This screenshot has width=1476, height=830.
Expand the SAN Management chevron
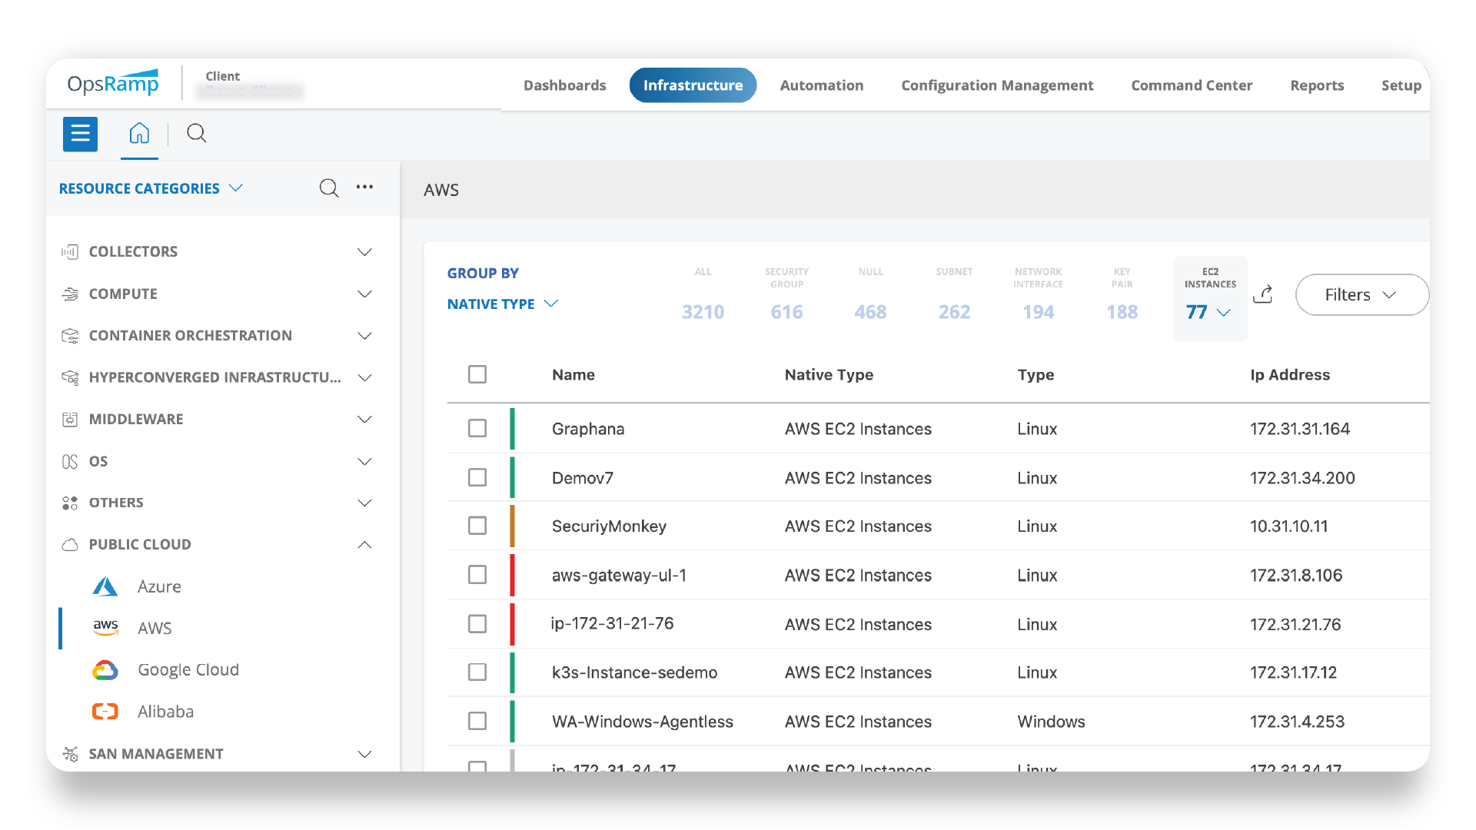point(365,754)
